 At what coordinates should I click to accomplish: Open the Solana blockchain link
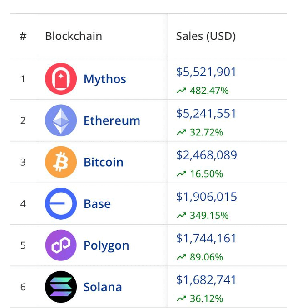(103, 287)
